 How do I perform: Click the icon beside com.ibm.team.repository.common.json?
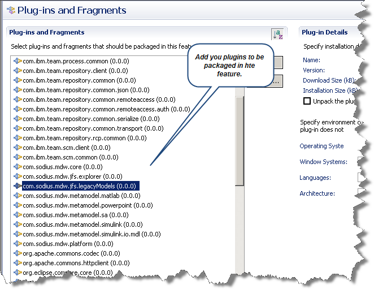(x=18, y=90)
